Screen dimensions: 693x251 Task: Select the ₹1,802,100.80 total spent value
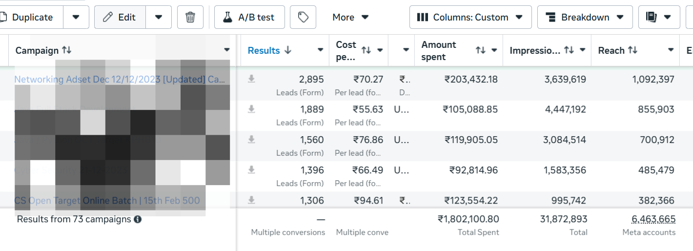[469, 219]
